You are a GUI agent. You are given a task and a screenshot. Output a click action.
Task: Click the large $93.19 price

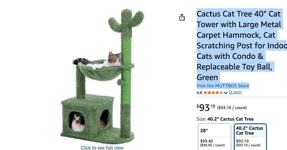pyautogui.click(x=206, y=107)
